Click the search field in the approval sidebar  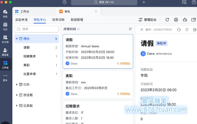[36, 29]
